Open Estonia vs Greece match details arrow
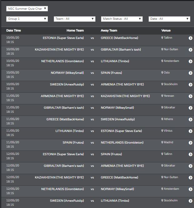194x208 pixels. coord(191,38)
